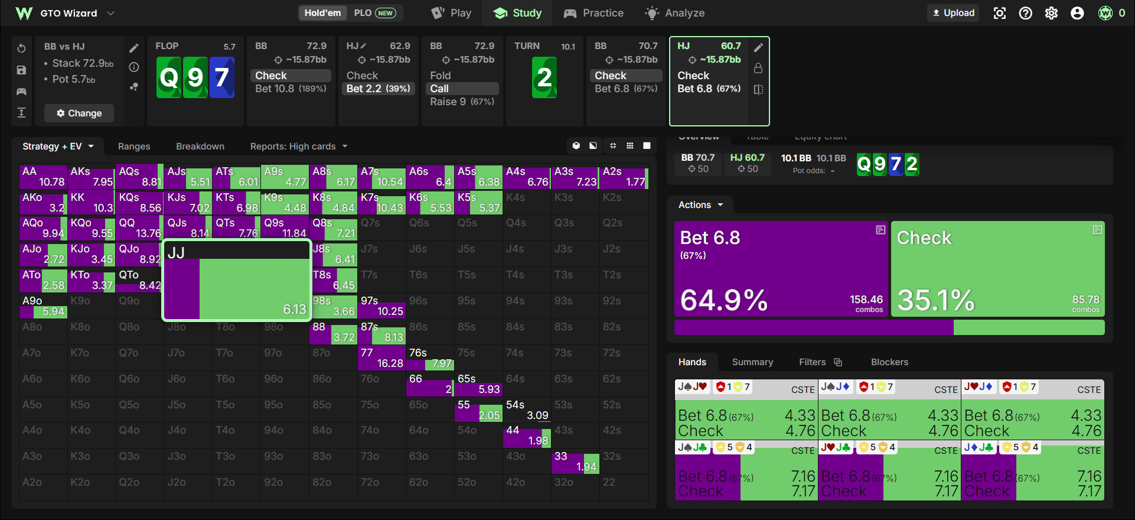Open the screenshot capture icon in top bar

click(x=1000, y=13)
